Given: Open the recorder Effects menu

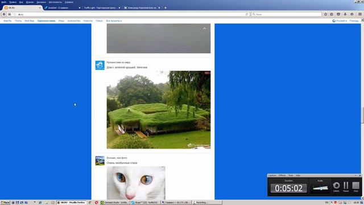Looking at the screenshot, I should tap(282, 175).
